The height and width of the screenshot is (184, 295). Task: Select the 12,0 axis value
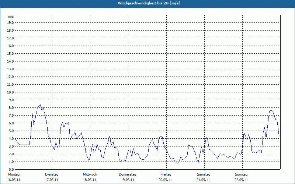[x=10, y=77]
